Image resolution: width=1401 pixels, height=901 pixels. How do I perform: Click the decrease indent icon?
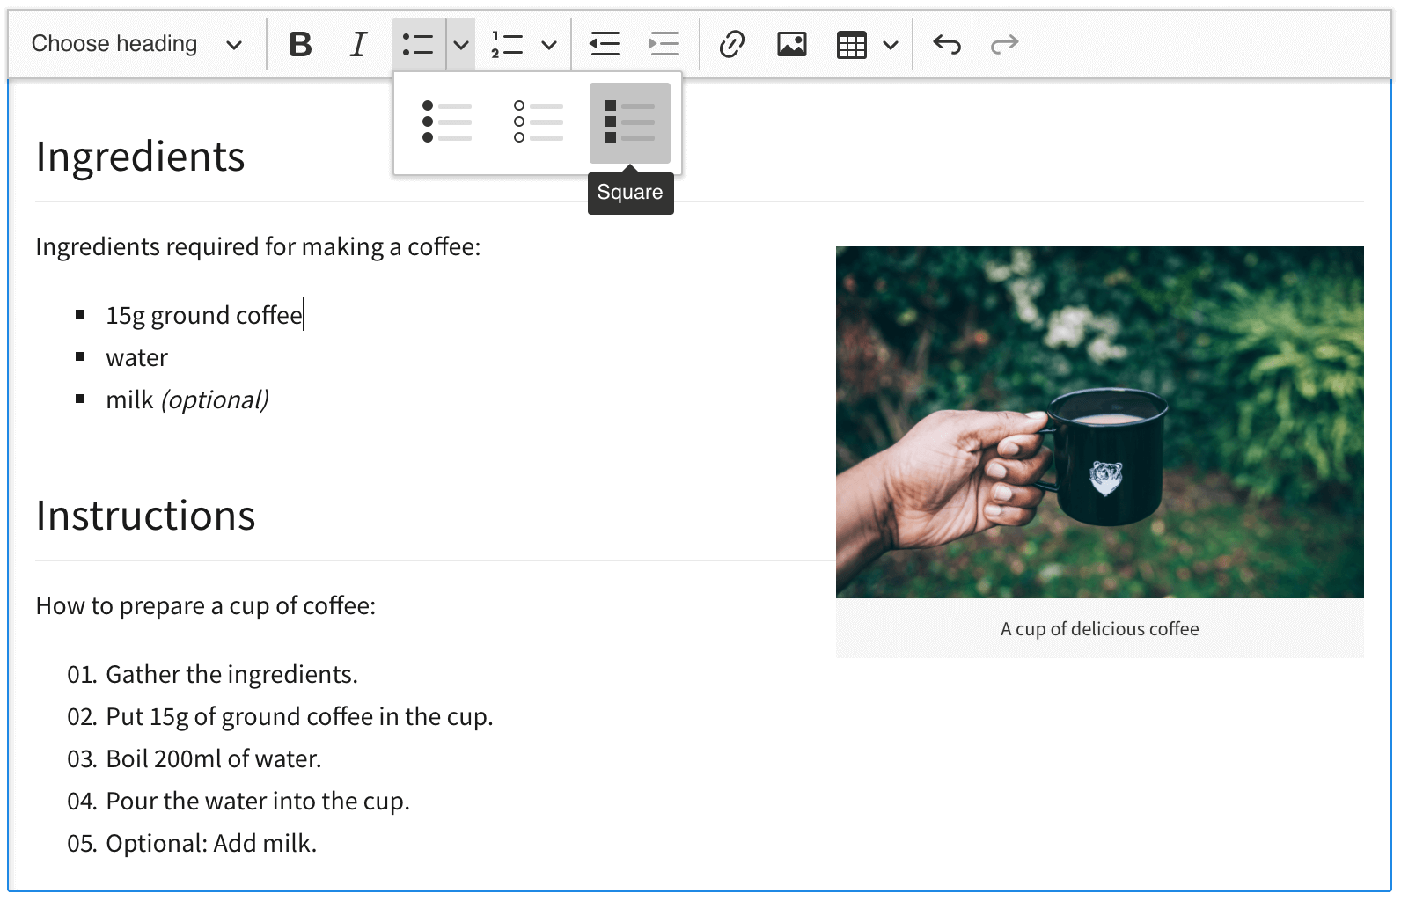point(605,44)
